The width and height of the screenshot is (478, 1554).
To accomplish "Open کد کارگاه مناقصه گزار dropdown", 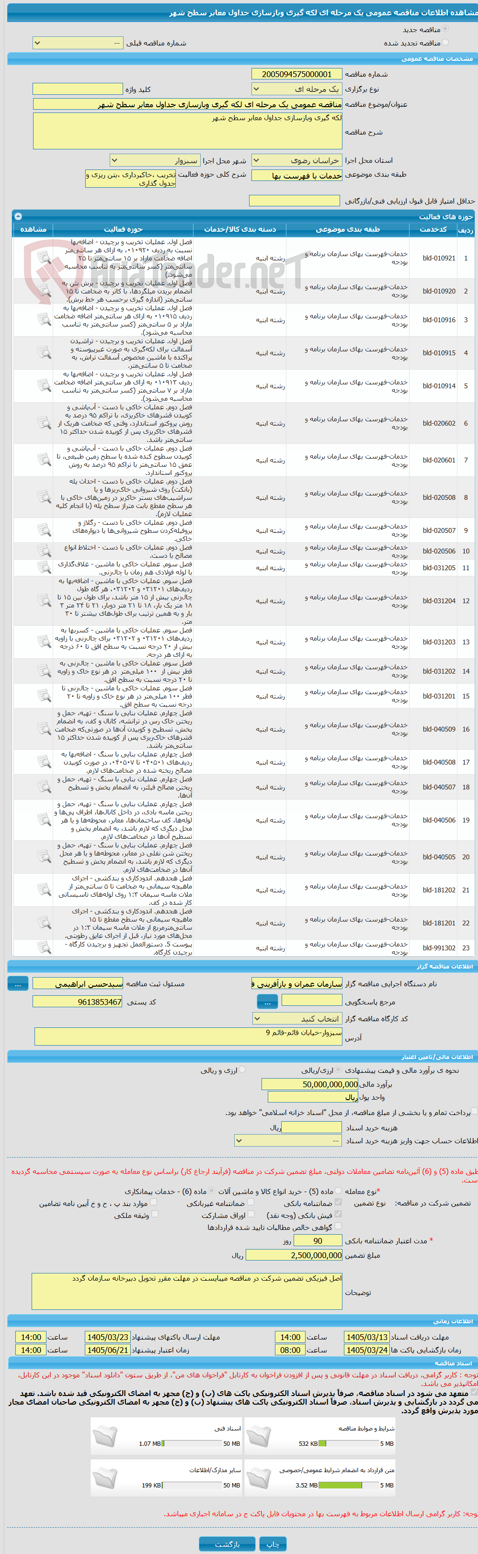I will click(x=297, y=1018).
